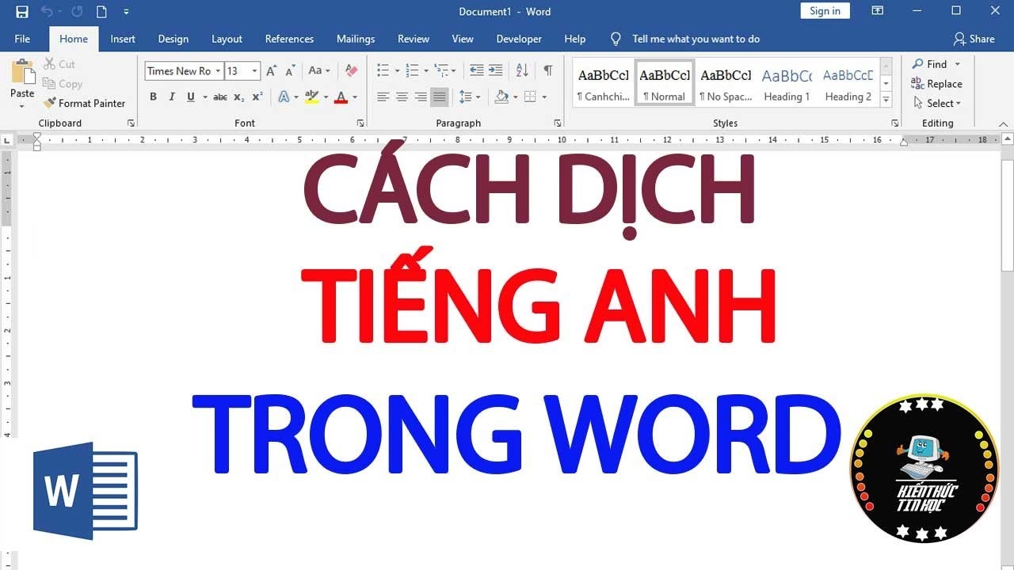The image size is (1014, 570).
Task: Open the font name combo box showing Times New Ro
Action: click(x=184, y=70)
